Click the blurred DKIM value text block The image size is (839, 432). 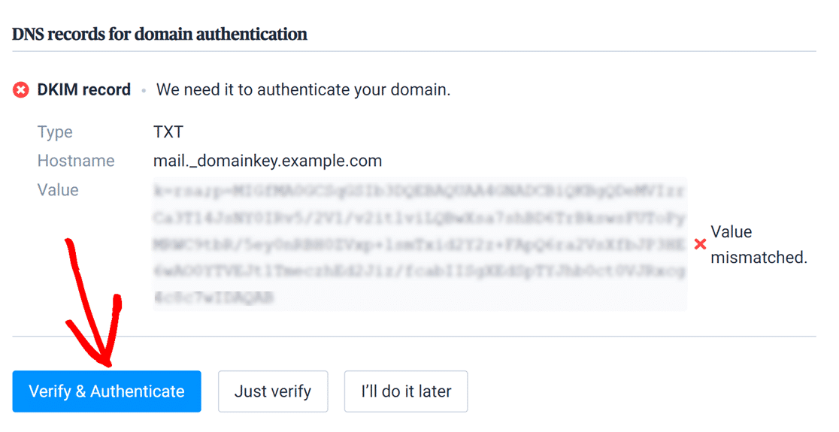420,244
